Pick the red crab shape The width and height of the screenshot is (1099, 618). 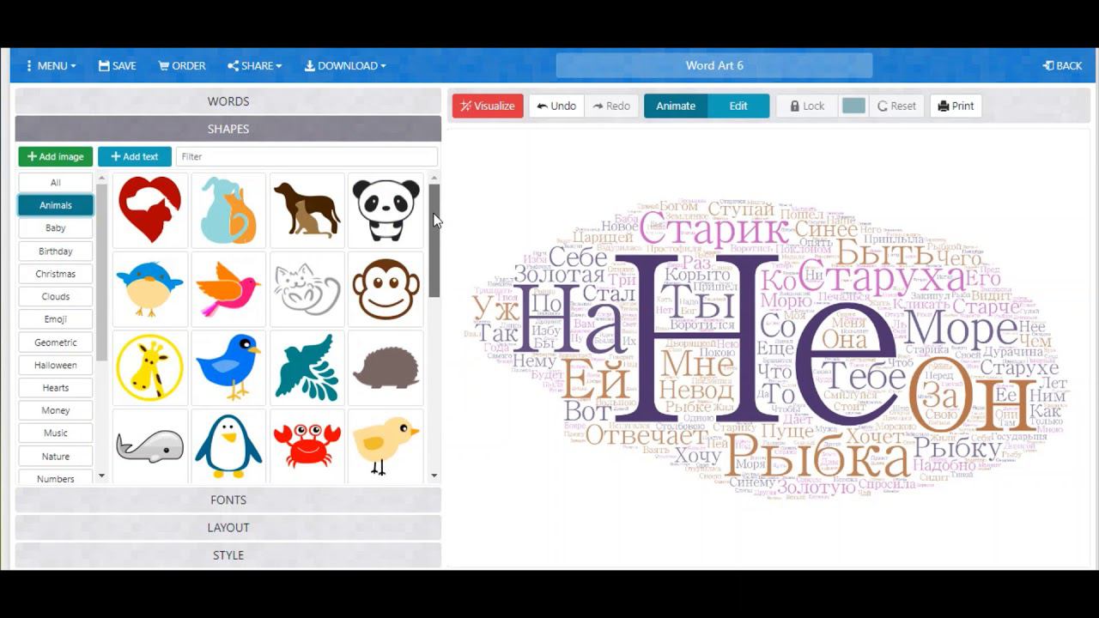[x=307, y=445]
